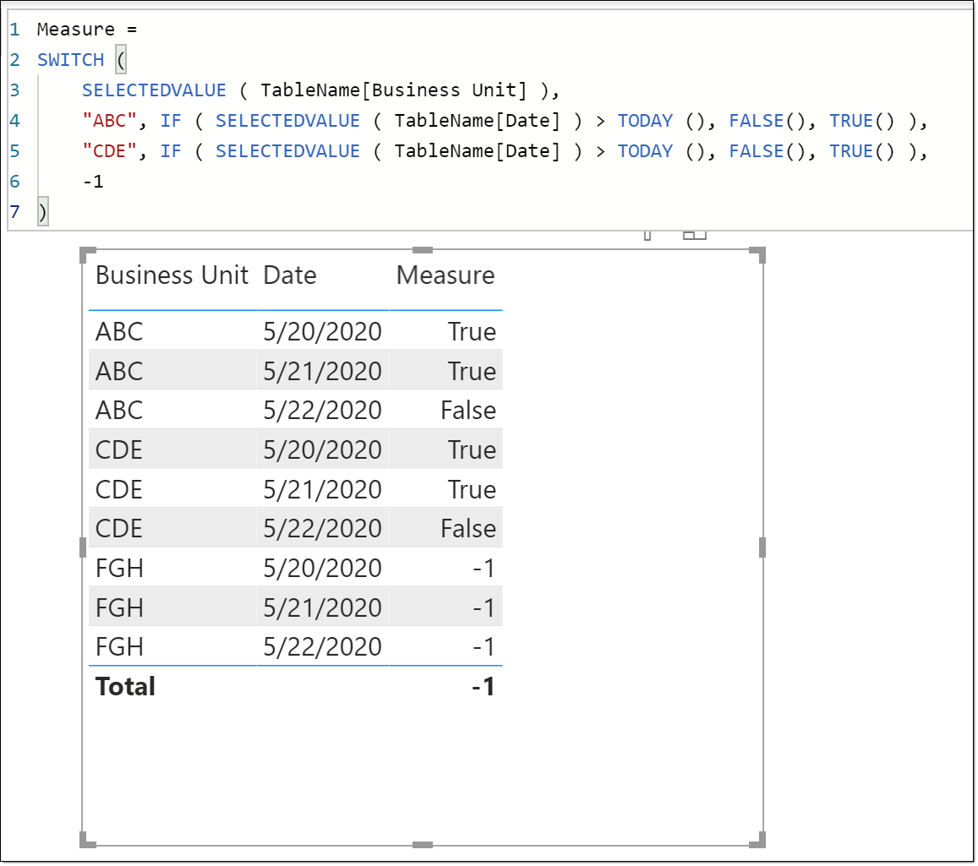Viewport: 978px width, 866px height.
Task: Select the FGH cell in the 5/20/2020 row
Action: coord(119,568)
